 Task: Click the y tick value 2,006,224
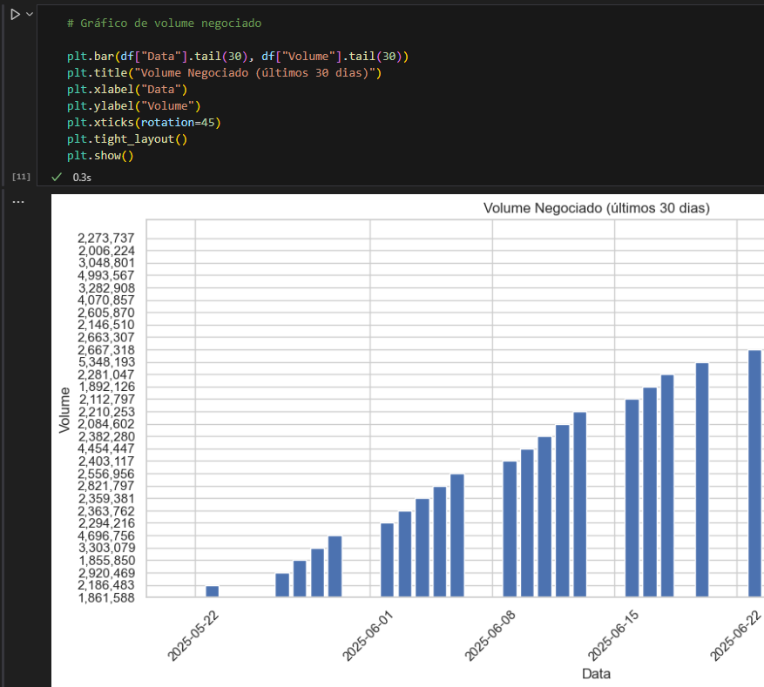point(106,251)
